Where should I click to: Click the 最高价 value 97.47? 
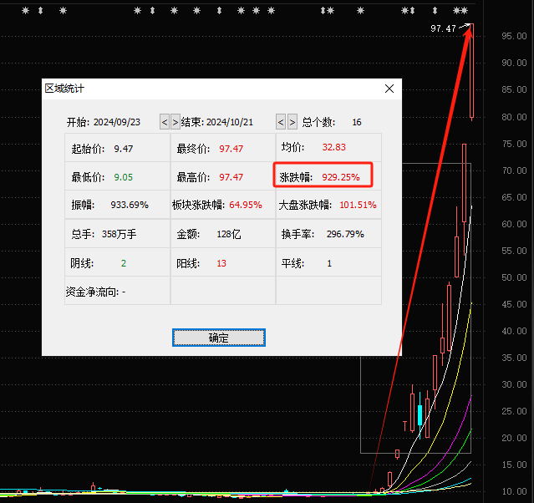click(x=231, y=177)
